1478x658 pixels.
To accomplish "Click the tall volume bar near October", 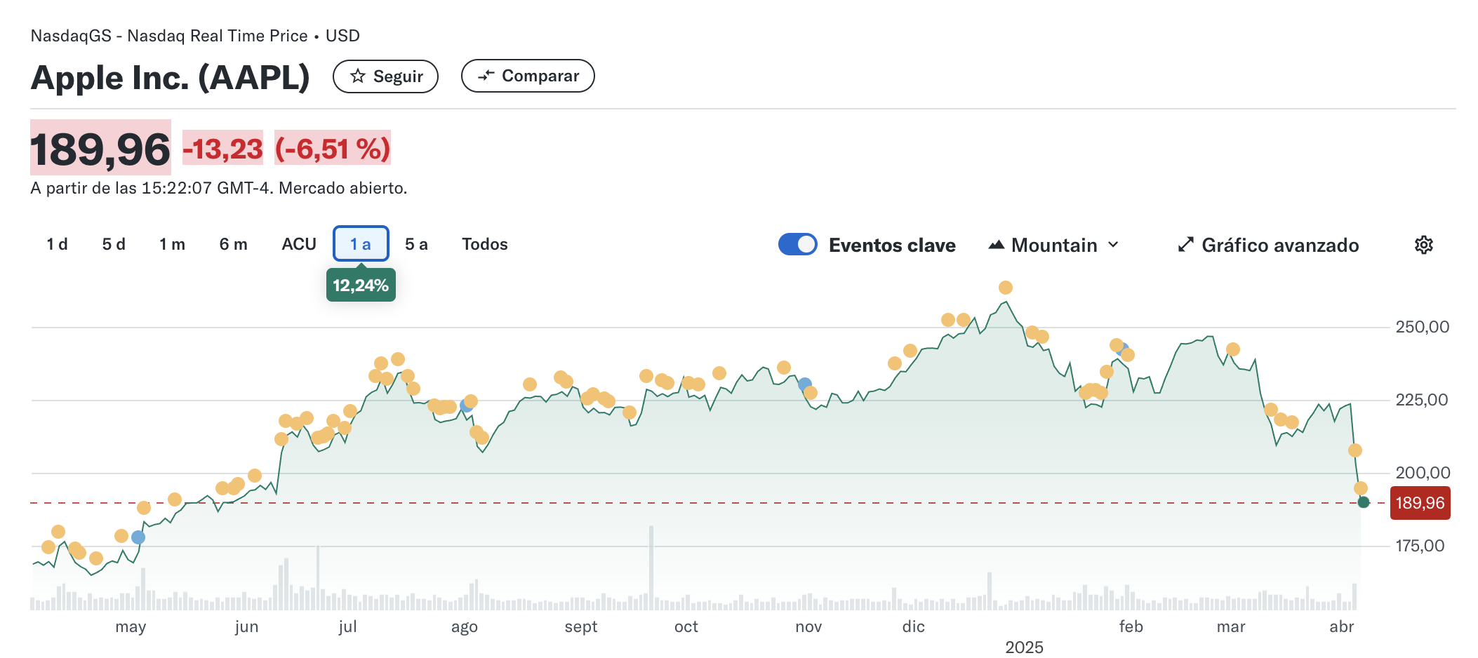I will point(651,568).
